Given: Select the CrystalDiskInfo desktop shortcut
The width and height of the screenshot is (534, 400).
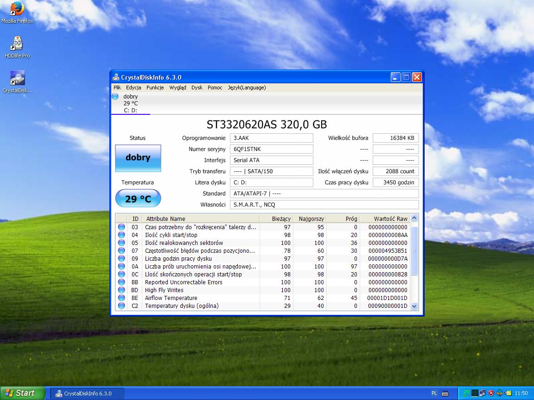Looking at the screenshot, I should pos(17,81).
